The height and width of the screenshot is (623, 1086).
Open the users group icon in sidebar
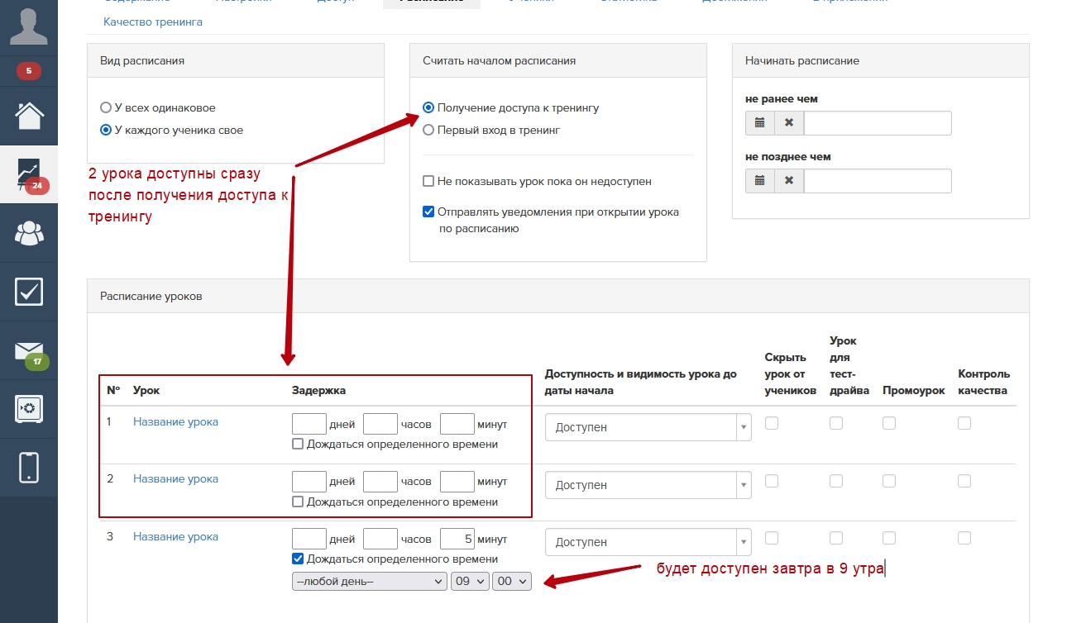click(29, 234)
